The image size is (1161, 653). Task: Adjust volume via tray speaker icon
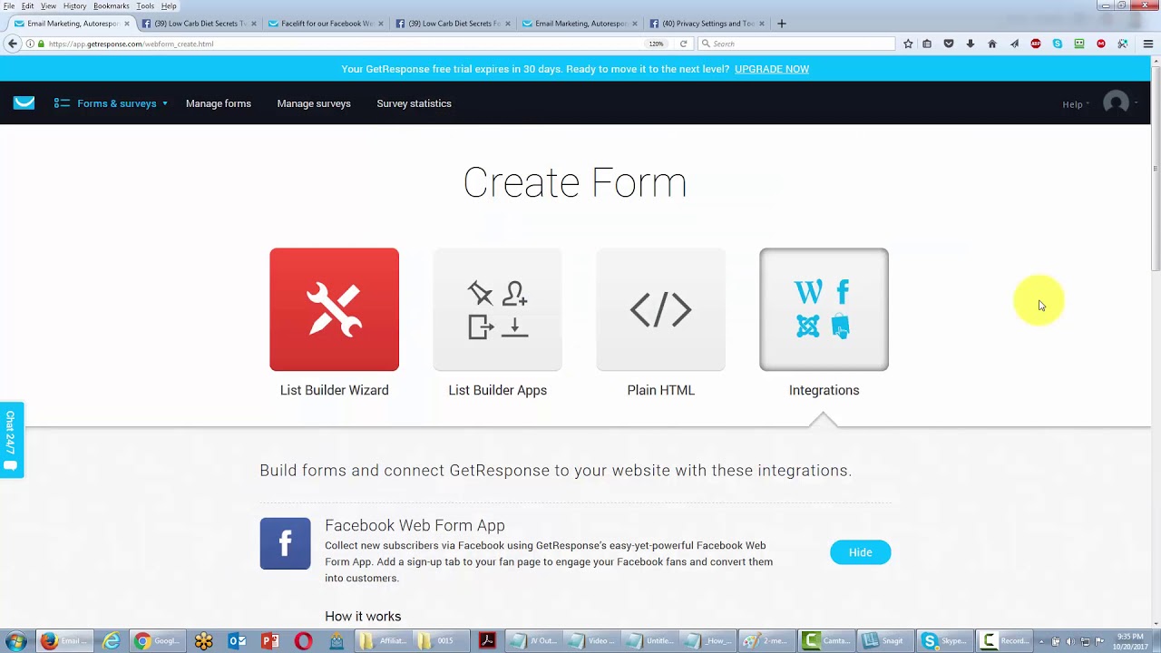pos(1070,641)
